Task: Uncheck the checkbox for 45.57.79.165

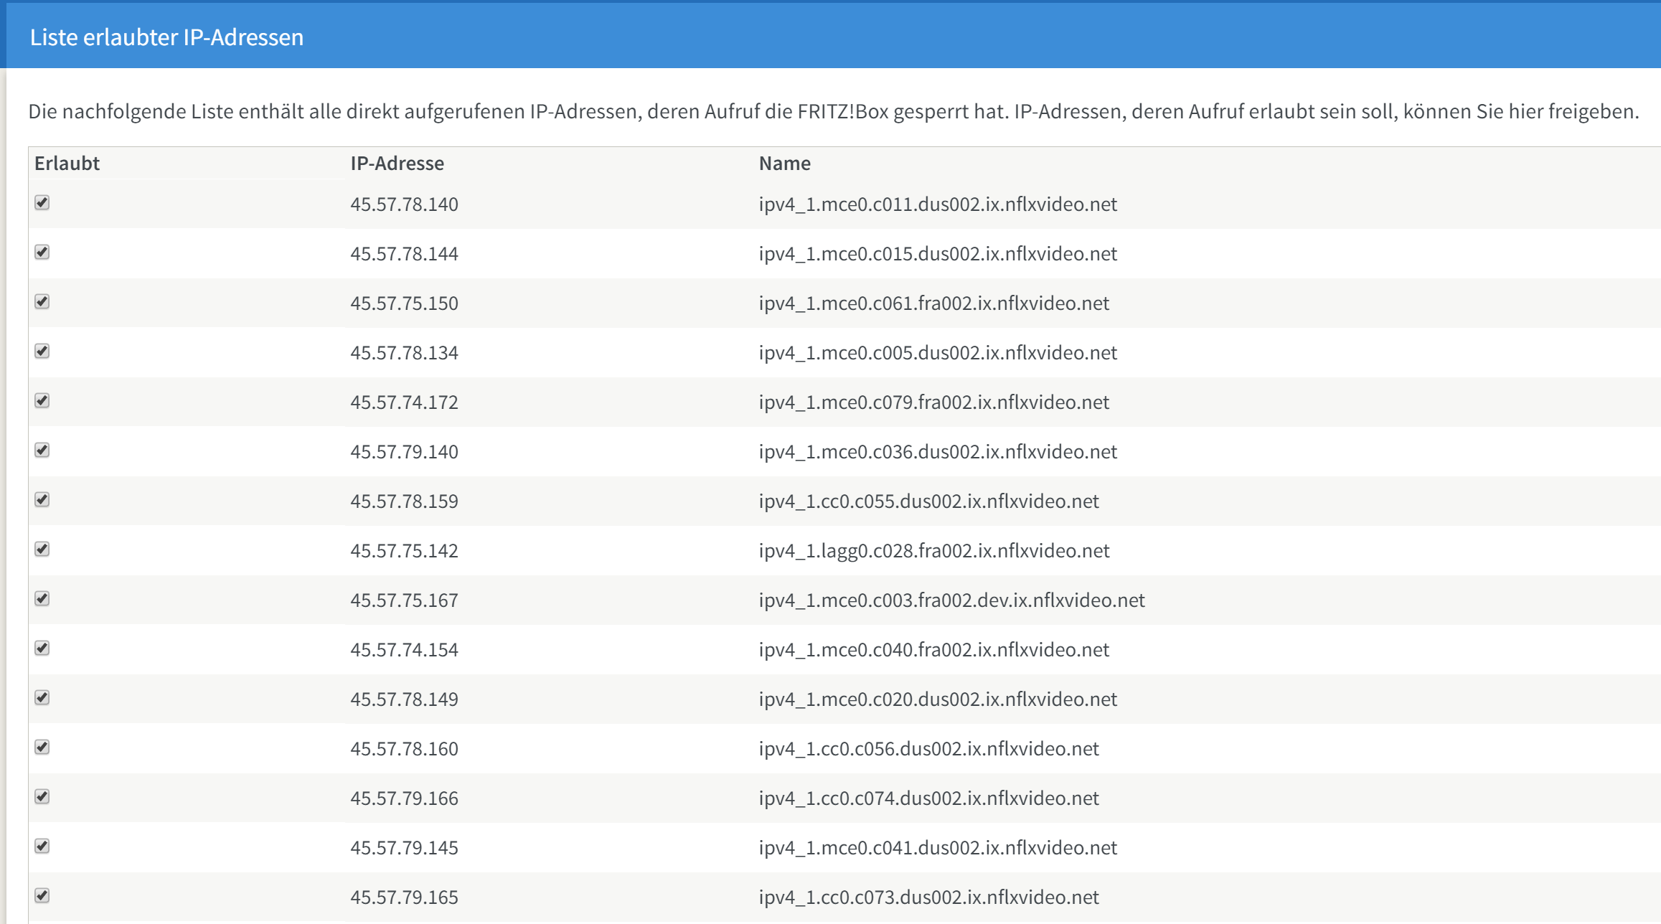Action: [x=42, y=896]
